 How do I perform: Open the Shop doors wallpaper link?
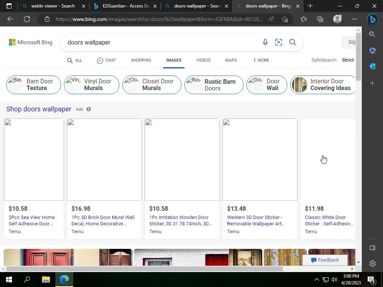coord(39,109)
